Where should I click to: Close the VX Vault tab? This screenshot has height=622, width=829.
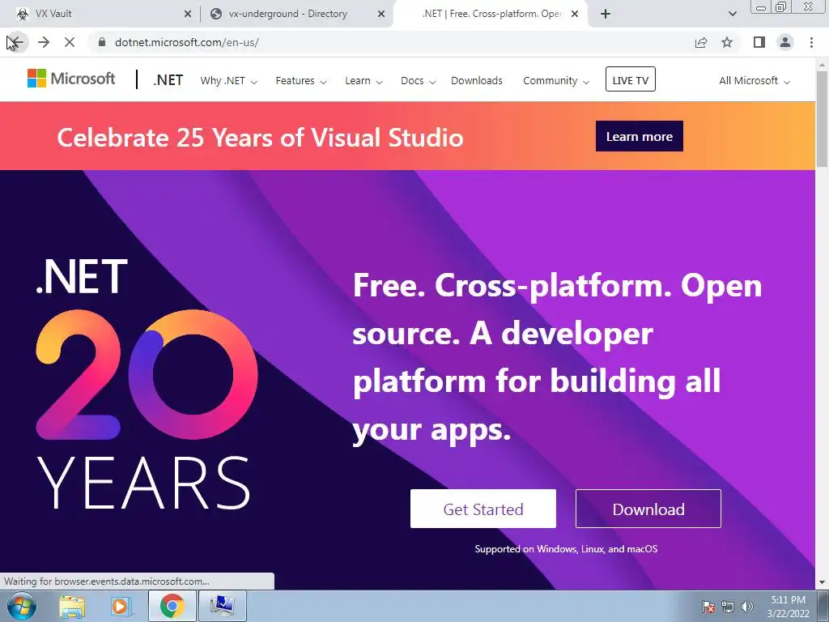click(x=188, y=15)
